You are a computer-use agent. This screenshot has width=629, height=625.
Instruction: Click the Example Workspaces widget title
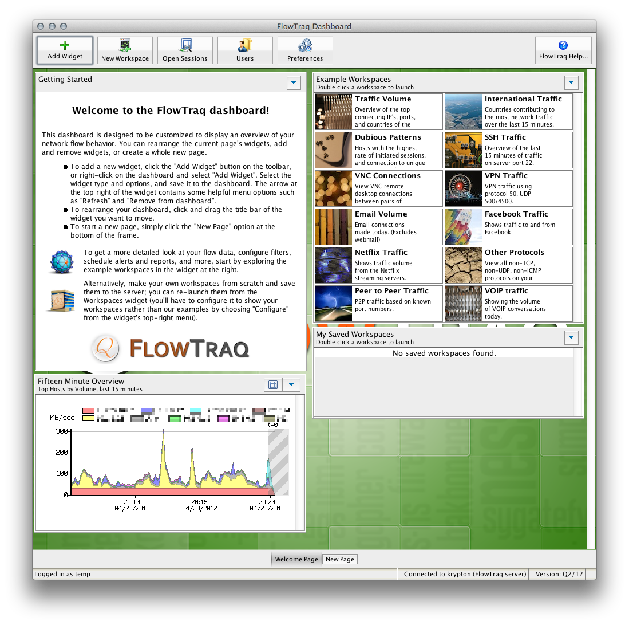pos(353,80)
